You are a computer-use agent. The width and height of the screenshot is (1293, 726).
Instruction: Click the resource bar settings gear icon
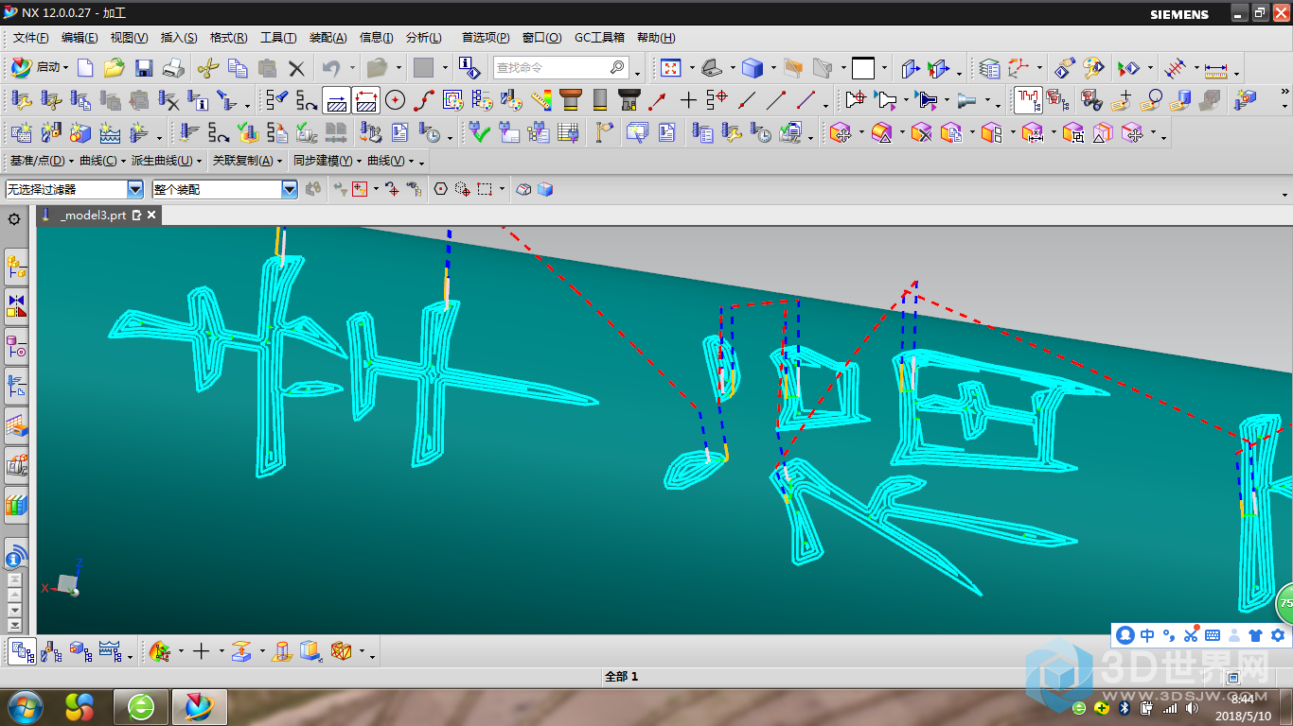click(14, 218)
